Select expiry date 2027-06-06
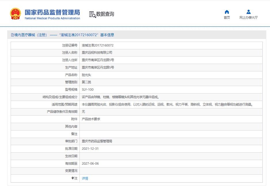This screenshot has height=187, width=270. [90, 163]
